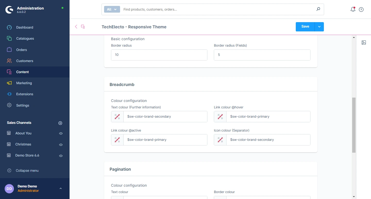Open colour picker for Link colour @hover
Viewport: 371px width, 199px height.
(220, 117)
